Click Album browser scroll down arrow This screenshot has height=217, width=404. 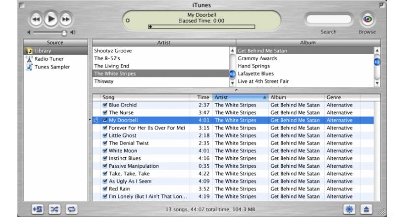(377, 83)
